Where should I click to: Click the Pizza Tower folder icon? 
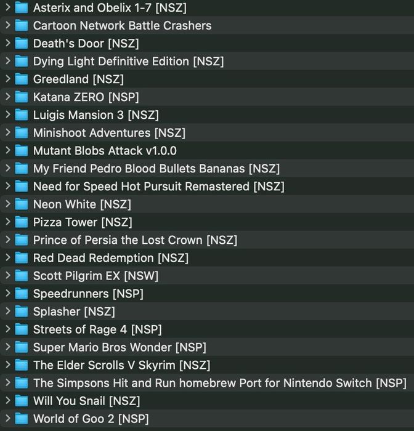click(x=22, y=222)
